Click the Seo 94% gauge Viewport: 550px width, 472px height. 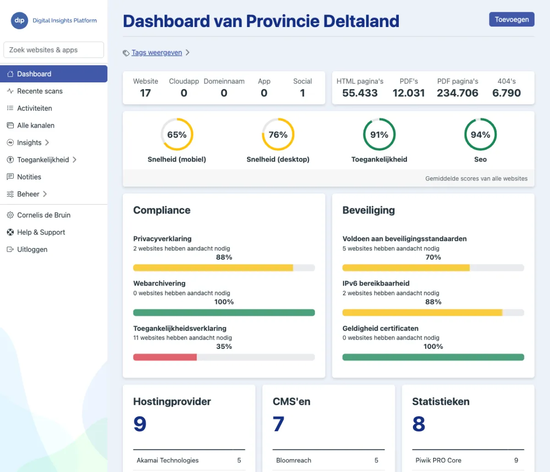point(480,135)
